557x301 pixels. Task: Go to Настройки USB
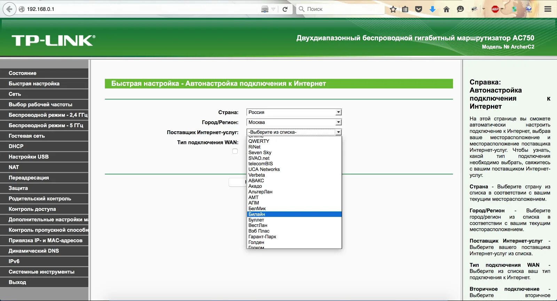pyautogui.click(x=44, y=157)
